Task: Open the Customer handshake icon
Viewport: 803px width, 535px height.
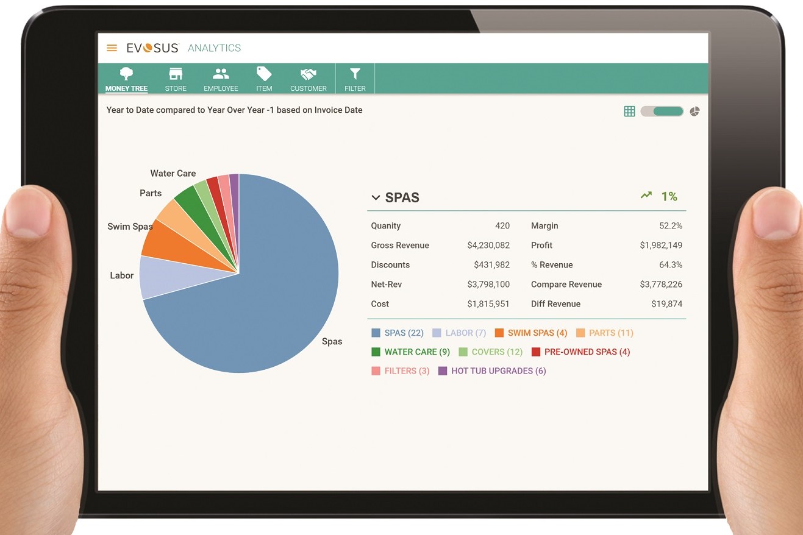Action: [x=309, y=74]
